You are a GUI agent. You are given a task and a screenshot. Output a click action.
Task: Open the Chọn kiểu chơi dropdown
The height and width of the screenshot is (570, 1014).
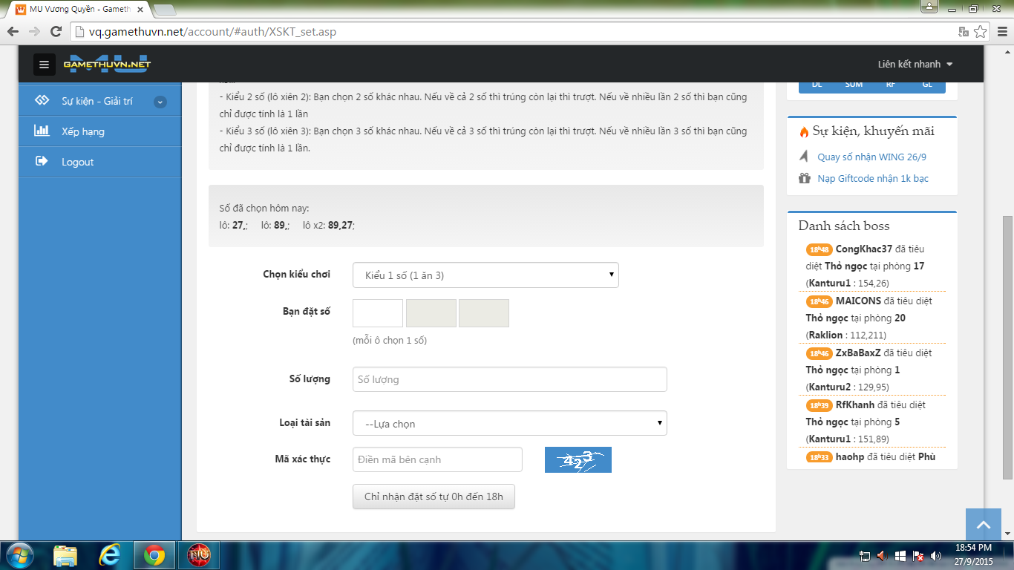485,275
